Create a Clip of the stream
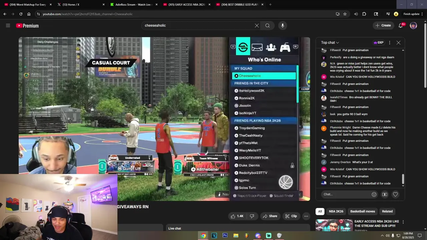 coord(291,216)
